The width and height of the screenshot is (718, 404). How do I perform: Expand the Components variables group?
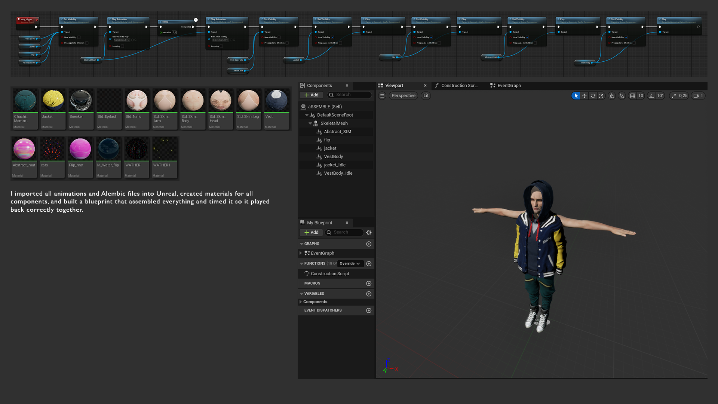[300, 302]
